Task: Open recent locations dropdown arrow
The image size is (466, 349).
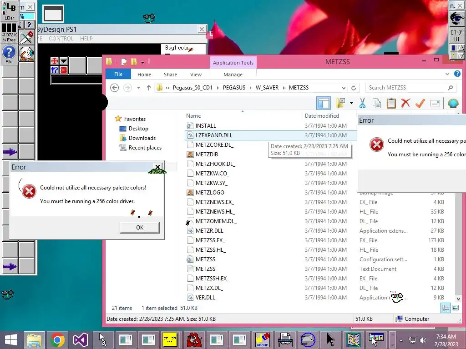Action: (138, 88)
